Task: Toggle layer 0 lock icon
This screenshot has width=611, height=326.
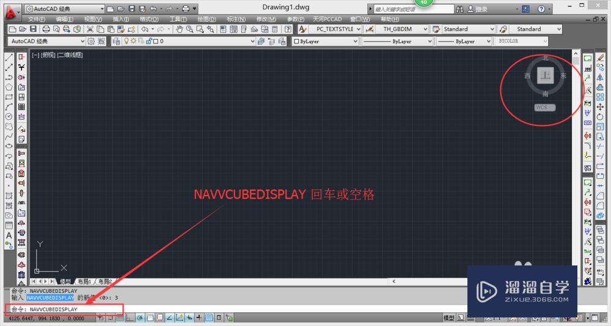Action: tap(149, 41)
